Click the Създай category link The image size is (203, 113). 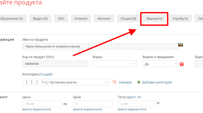[46, 74]
